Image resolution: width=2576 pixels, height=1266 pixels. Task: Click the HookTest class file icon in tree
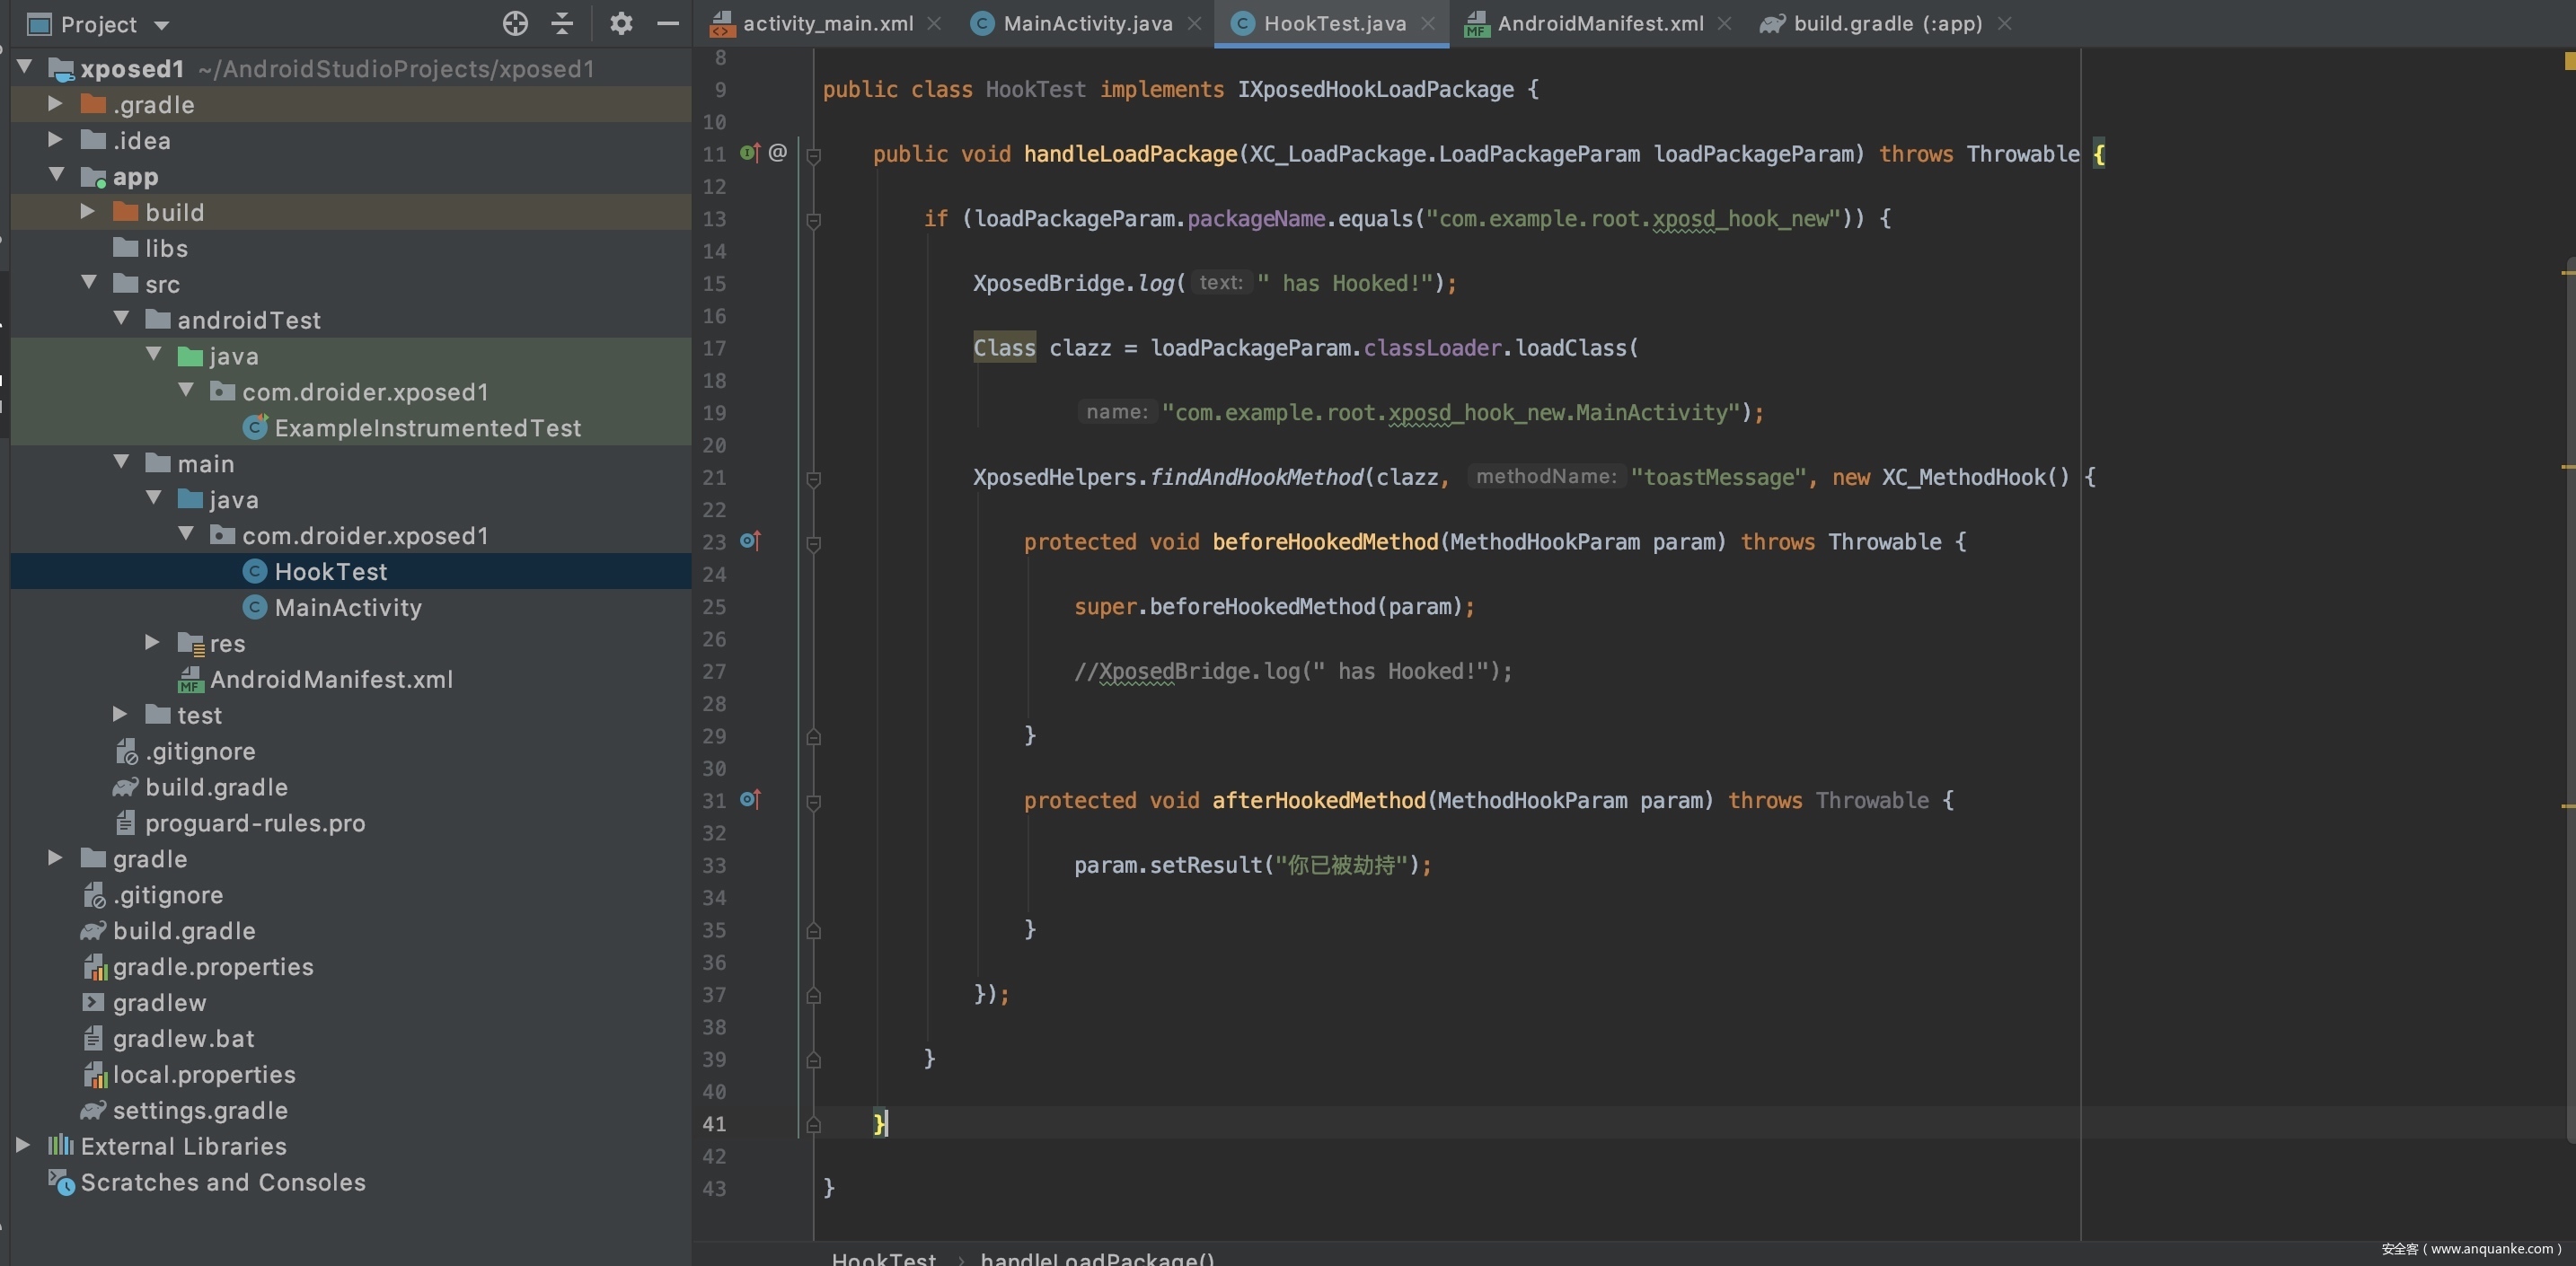click(255, 571)
